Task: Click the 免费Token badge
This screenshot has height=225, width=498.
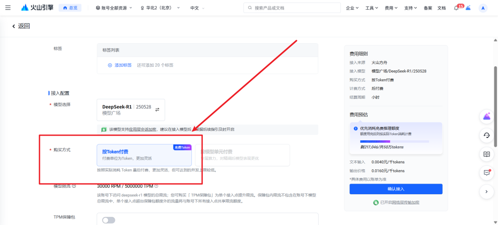Action: pos(182,147)
